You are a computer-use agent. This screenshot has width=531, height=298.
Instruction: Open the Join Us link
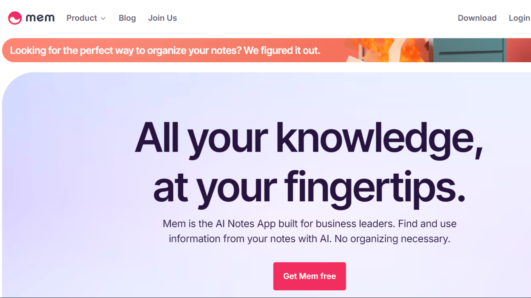pyautogui.click(x=162, y=18)
